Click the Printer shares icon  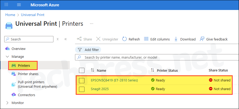click(x=14, y=74)
